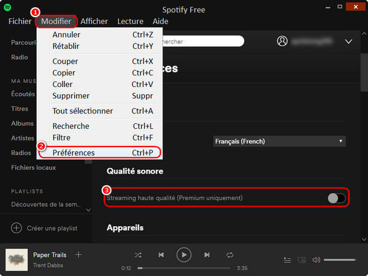Click the Paper Trails album thumbnail
The width and height of the screenshot is (368, 276).
tap(17, 260)
